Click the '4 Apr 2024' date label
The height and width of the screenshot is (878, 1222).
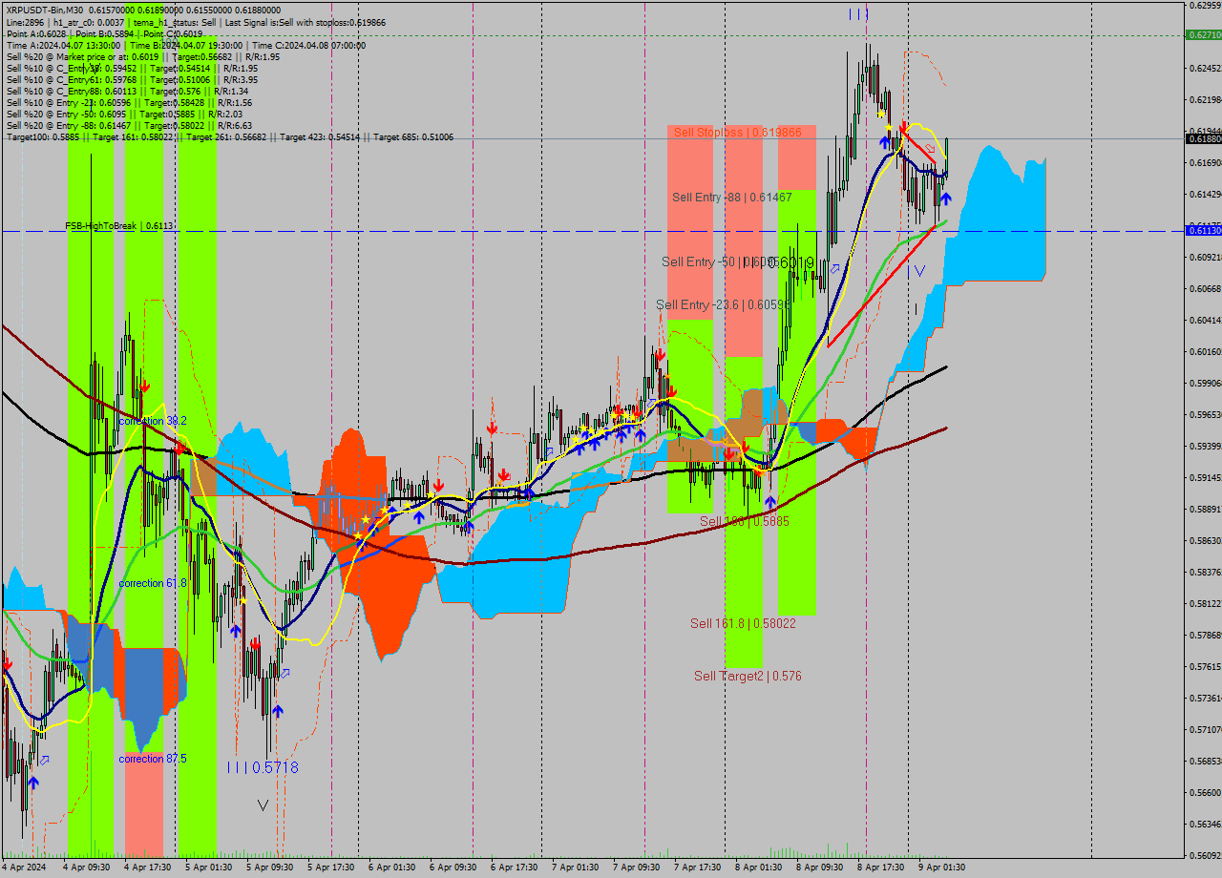click(24, 868)
